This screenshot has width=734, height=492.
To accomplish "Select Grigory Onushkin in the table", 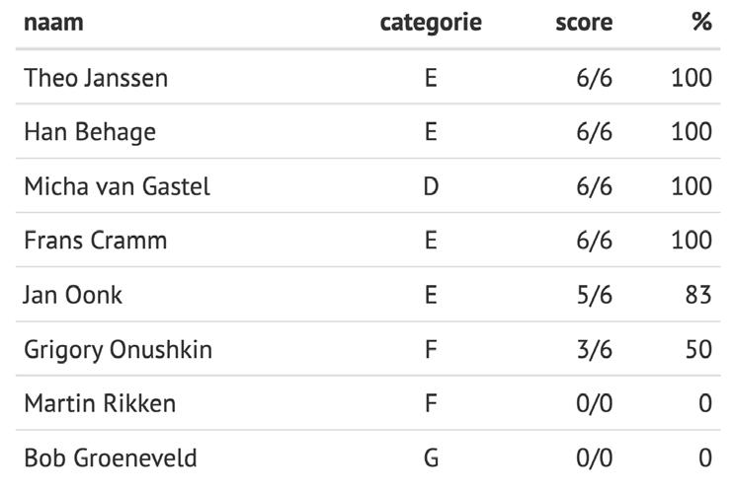I will coord(118,350).
